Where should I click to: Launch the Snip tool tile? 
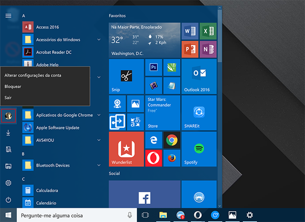(x=126, y=77)
